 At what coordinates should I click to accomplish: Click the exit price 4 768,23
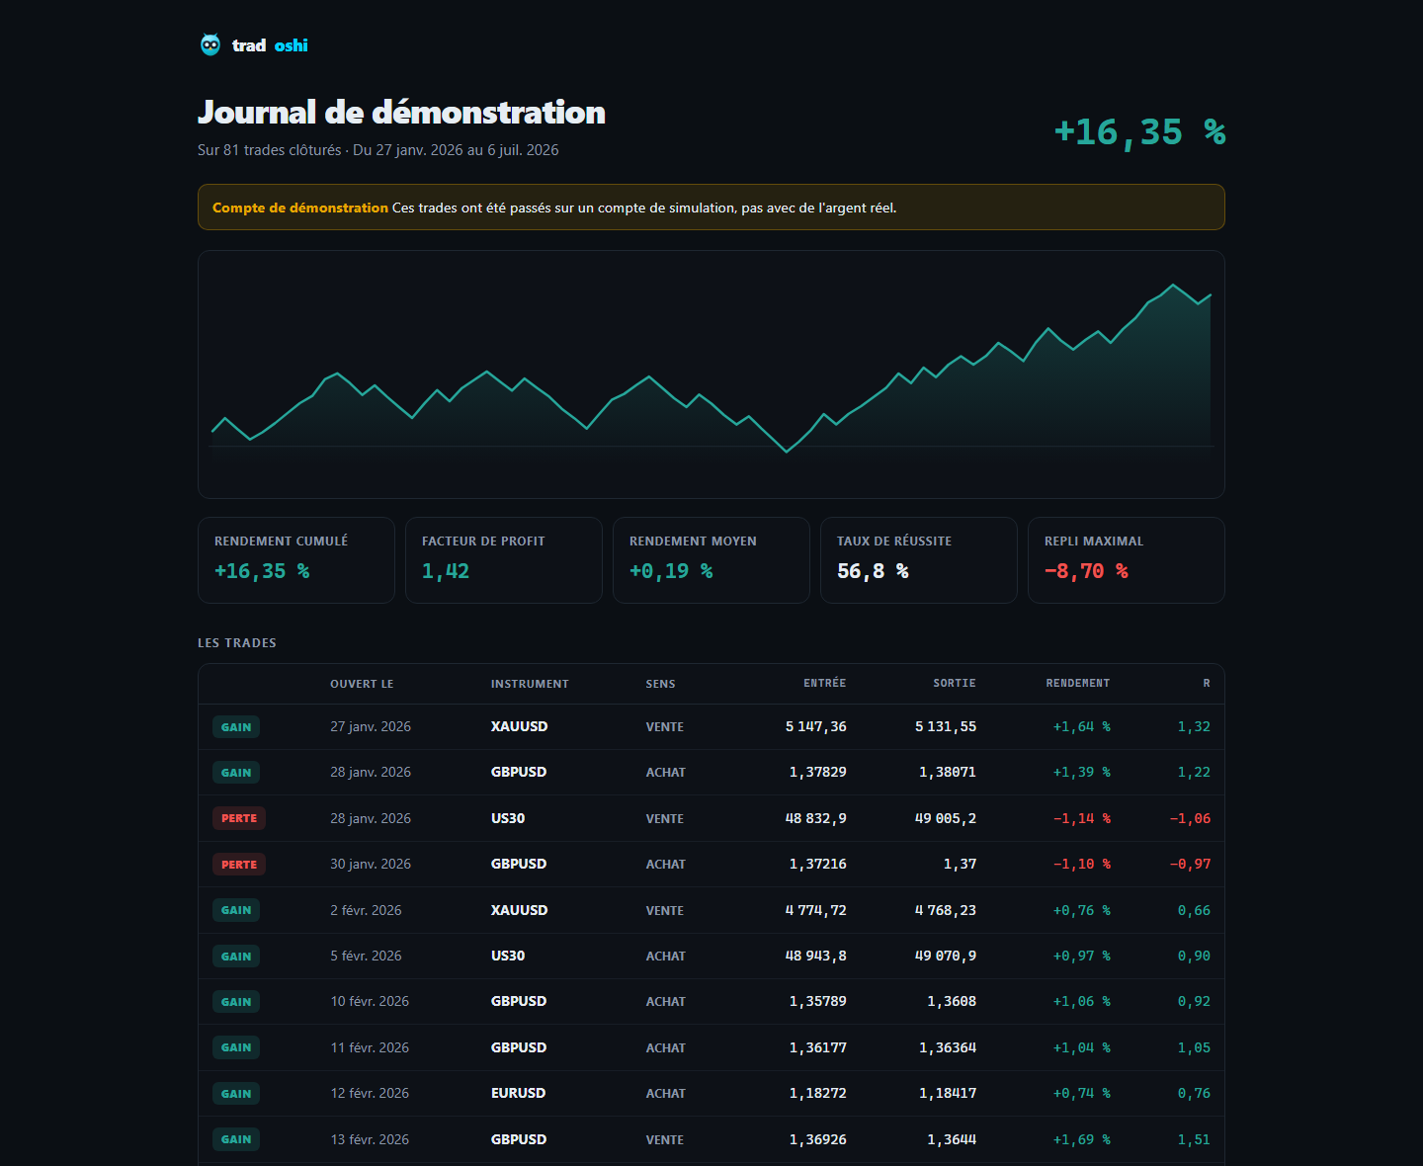coord(946,910)
